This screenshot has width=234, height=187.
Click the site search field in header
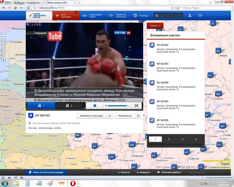[168, 16]
